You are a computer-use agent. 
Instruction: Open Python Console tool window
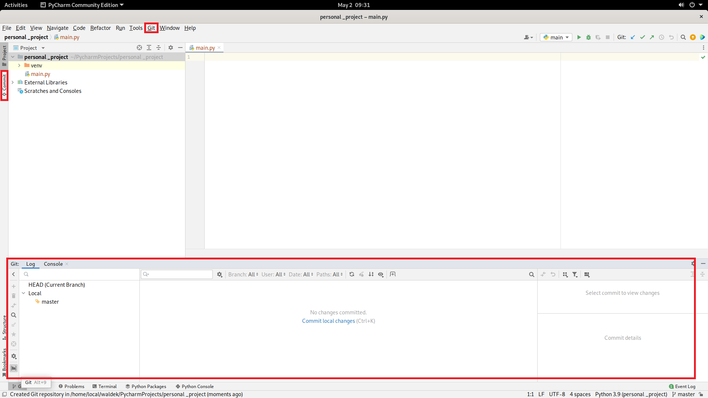pos(195,386)
